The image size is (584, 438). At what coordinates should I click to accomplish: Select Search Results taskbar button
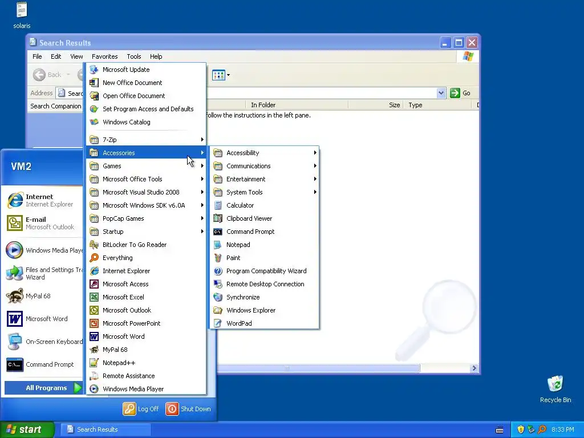click(x=105, y=429)
